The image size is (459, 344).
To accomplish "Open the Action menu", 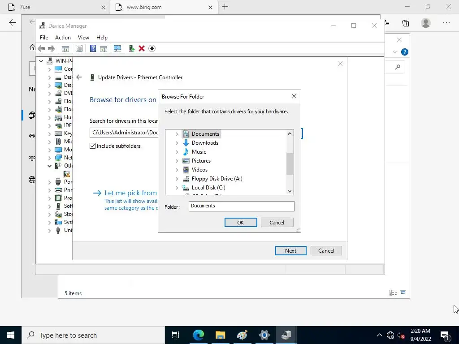I will click(63, 38).
